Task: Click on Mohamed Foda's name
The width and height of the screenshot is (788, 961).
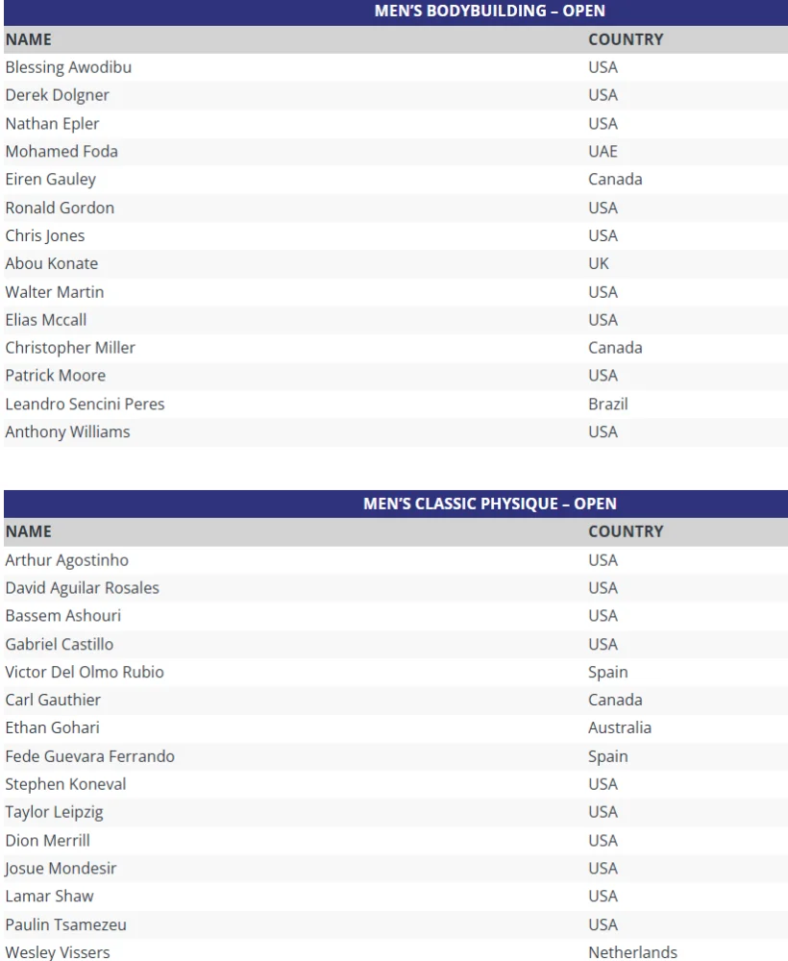Action: coord(62,152)
